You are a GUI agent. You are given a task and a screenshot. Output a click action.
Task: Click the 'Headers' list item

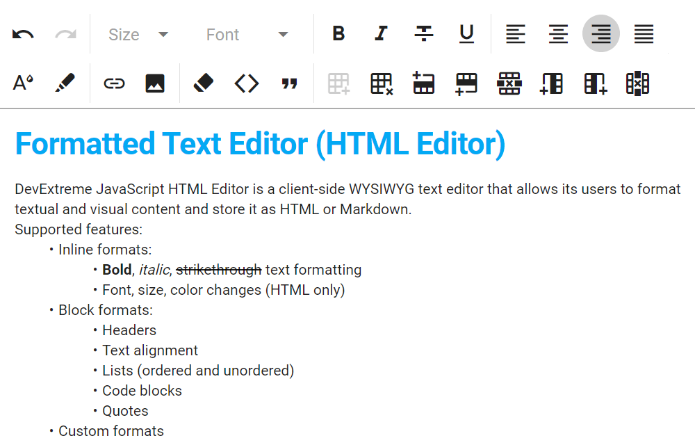coord(129,331)
